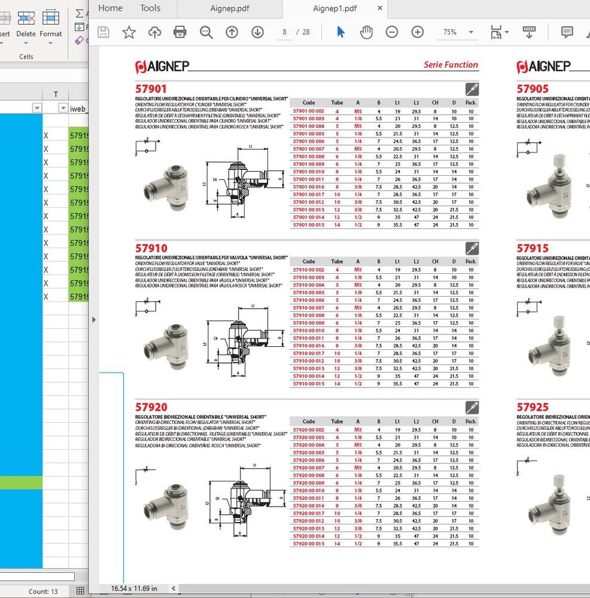Open the find text magnifier tool

click(x=206, y=32)
